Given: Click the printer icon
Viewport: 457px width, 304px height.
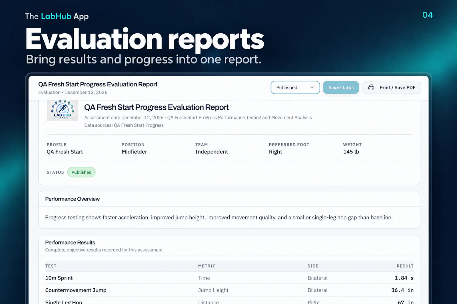Looking at the screenshot, I should point(371,87).
